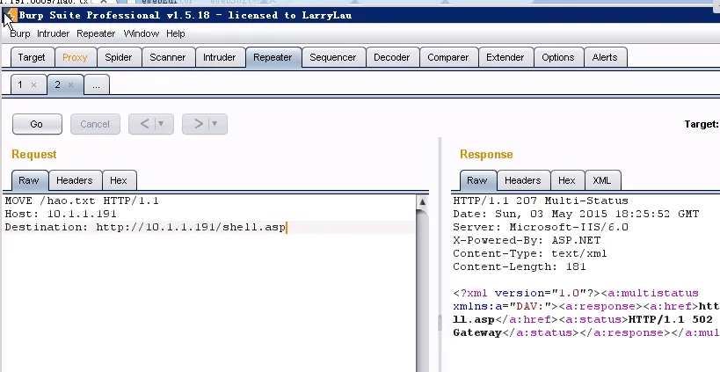Click the Request panel heading
This screenshot has height=372, width=720.
point(34,154)
